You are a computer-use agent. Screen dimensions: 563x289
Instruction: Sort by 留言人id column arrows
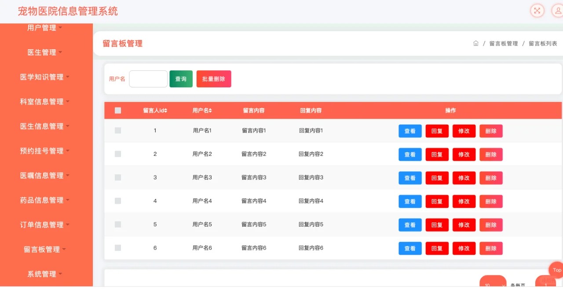[x=166, y=111]
